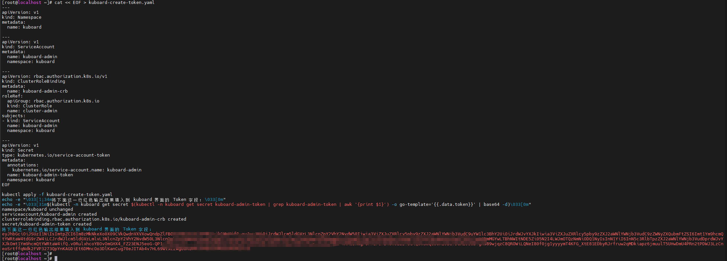
Task: Click the 'clusterrolebinding...kuboard-admin-crb created' output line
Action: click(x=94, y=219)
